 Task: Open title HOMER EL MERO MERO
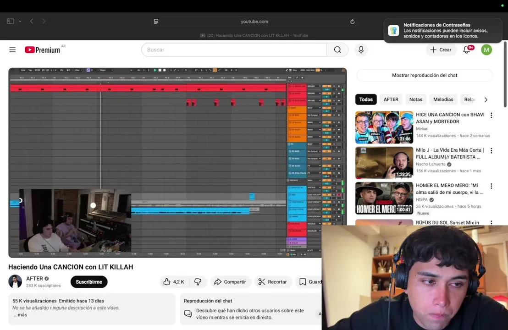coord(449,188)
